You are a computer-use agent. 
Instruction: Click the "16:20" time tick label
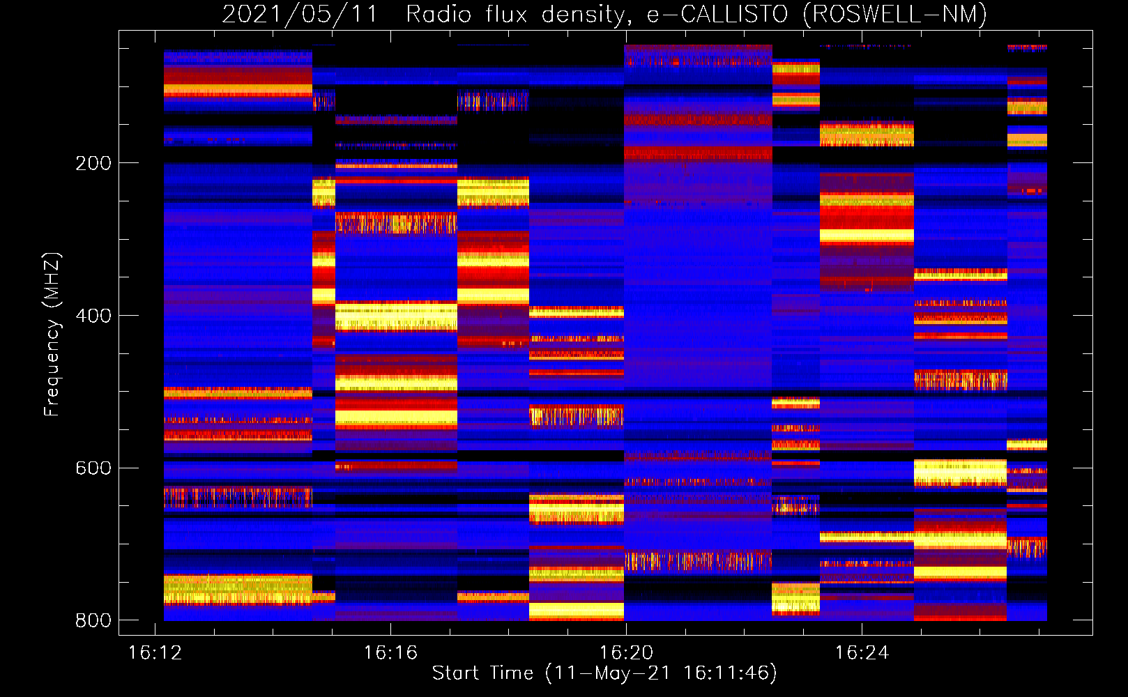tap(626, 652)
